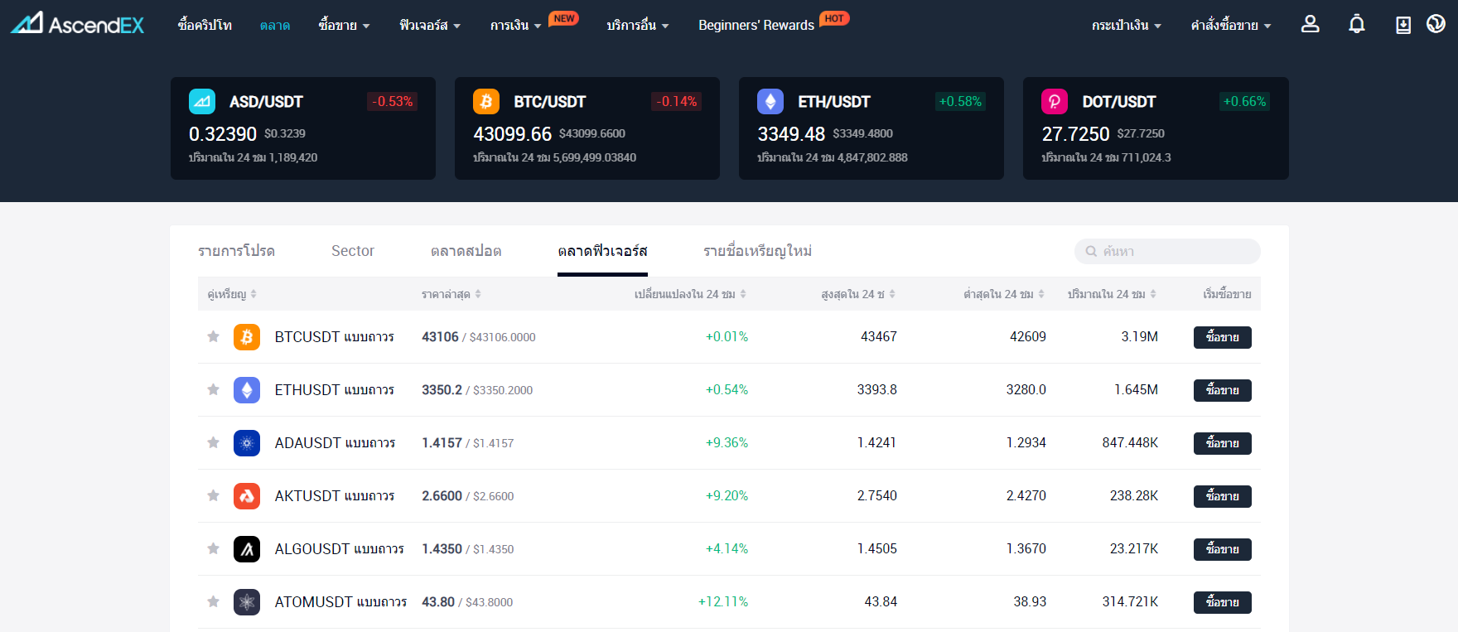The height and width of the screenshot is (632, 1458).
Task: Click ซื้อขาย button for ALGOUSDT
Action: tap(1222, 549)
